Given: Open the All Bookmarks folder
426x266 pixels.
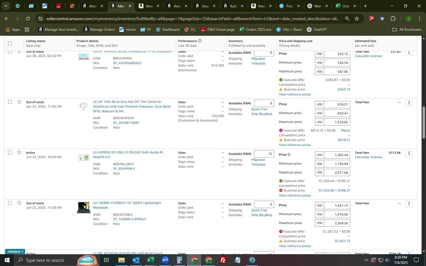Looking at the screenshot, I should 407,30.
